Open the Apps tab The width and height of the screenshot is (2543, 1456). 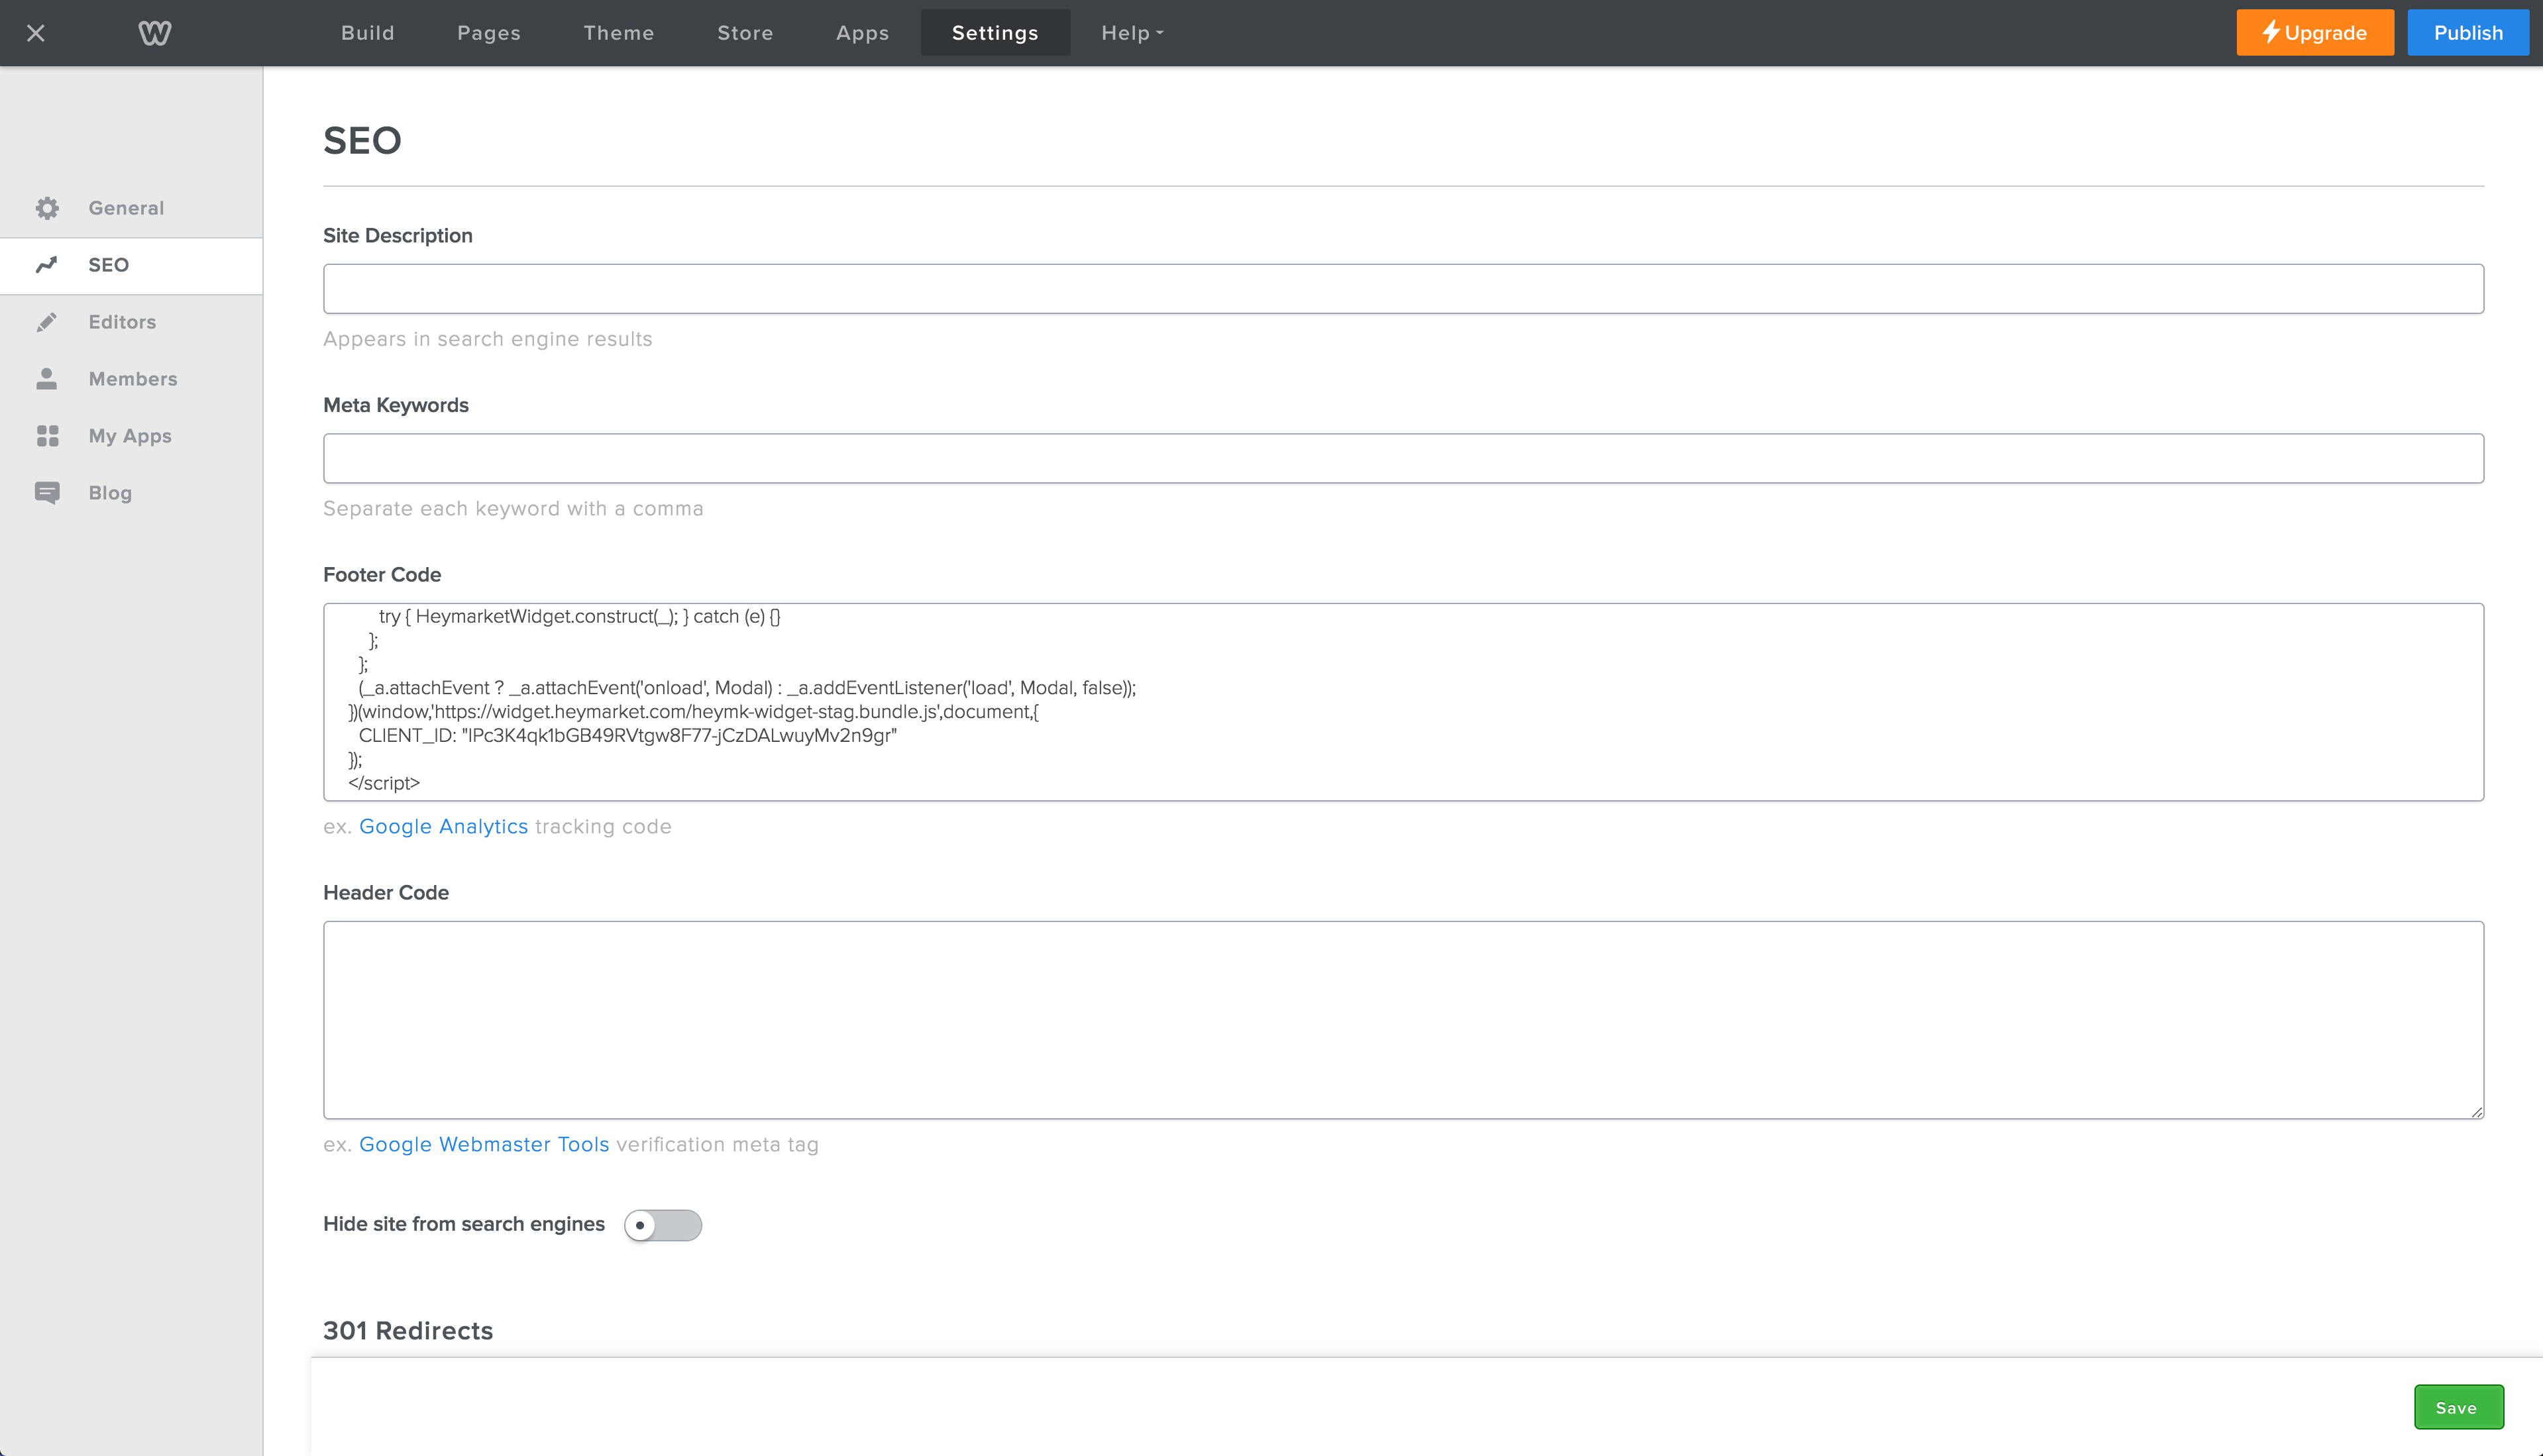862,33
